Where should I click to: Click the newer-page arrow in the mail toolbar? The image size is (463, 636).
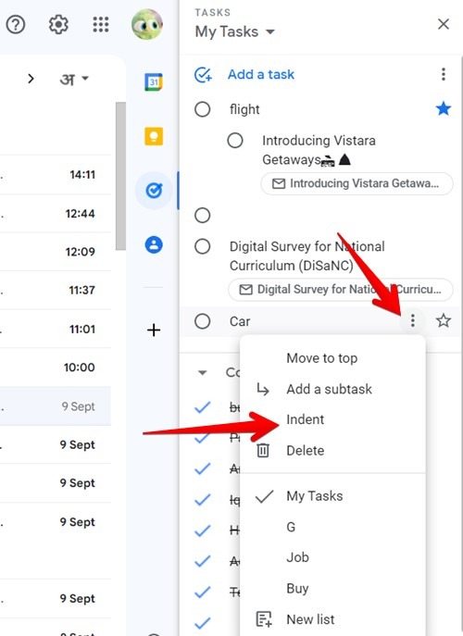pos(31,79)
